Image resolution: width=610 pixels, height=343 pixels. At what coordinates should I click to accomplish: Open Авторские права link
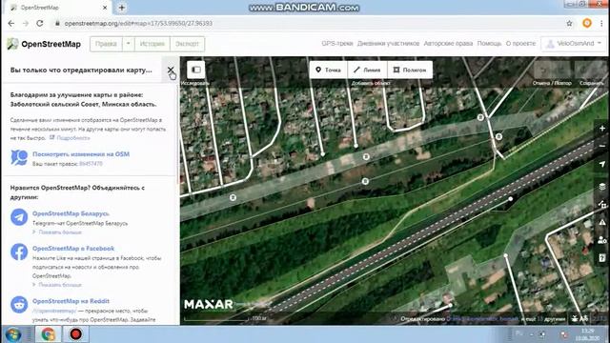tap(448, 44)
